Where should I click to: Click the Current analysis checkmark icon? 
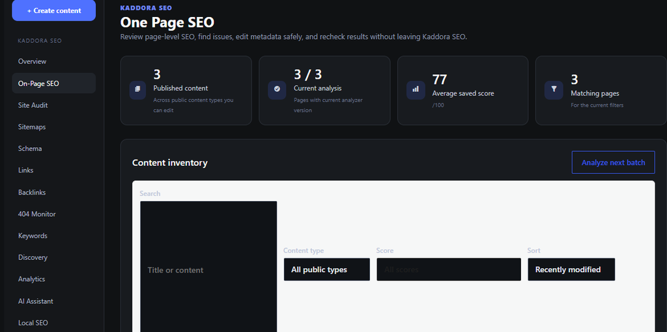[277, 90]
